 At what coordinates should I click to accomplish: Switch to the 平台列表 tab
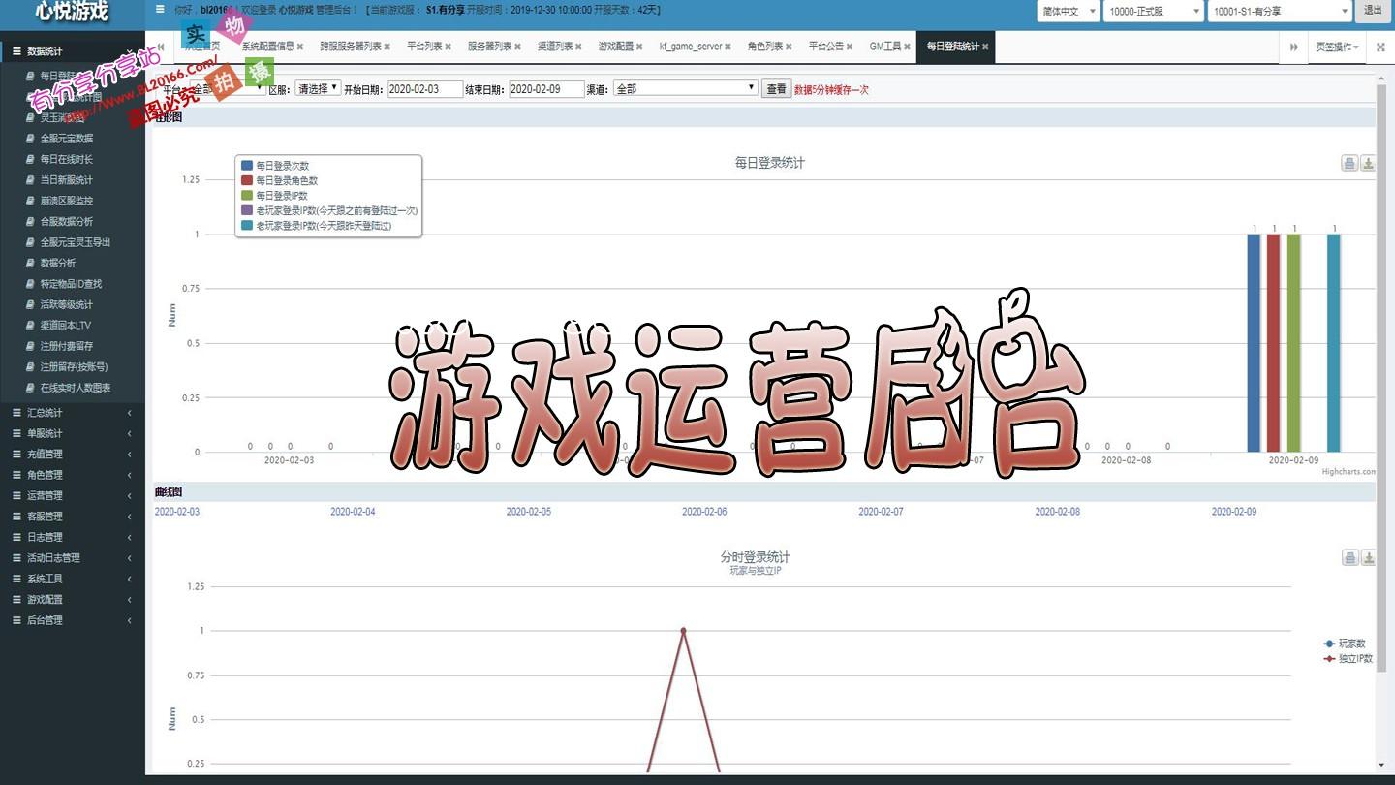[x=424, y=47]
